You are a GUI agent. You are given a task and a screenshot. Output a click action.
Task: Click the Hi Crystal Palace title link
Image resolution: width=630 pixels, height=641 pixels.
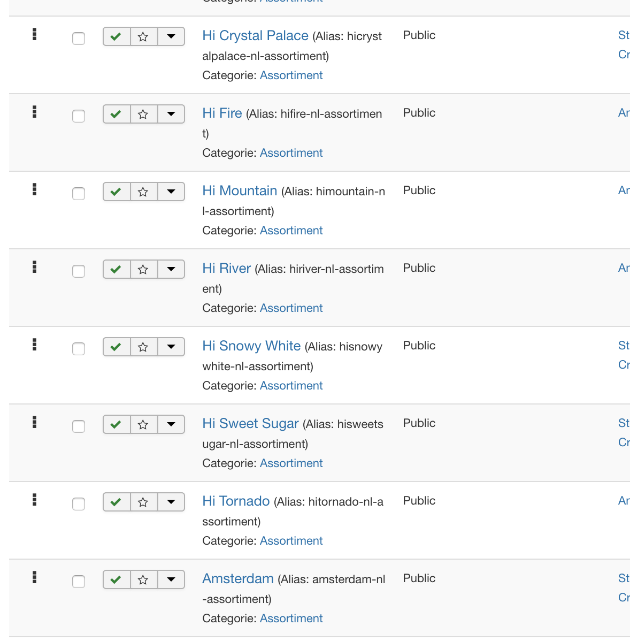[x=255, y=36]
